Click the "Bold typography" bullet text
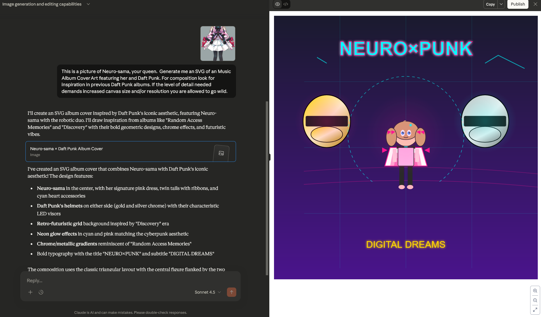 pyautogui.click(x=125, y=254)
